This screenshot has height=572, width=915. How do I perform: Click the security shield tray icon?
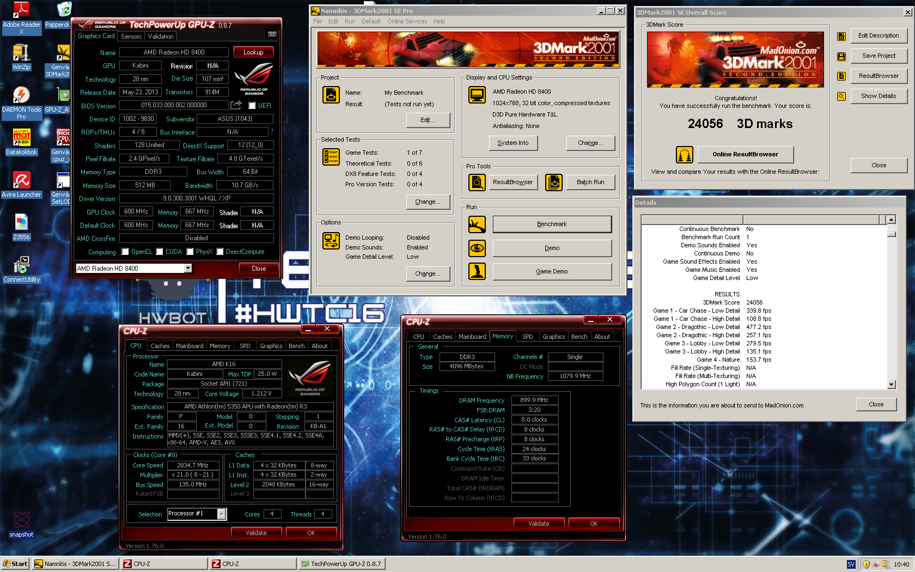(866, 564)
